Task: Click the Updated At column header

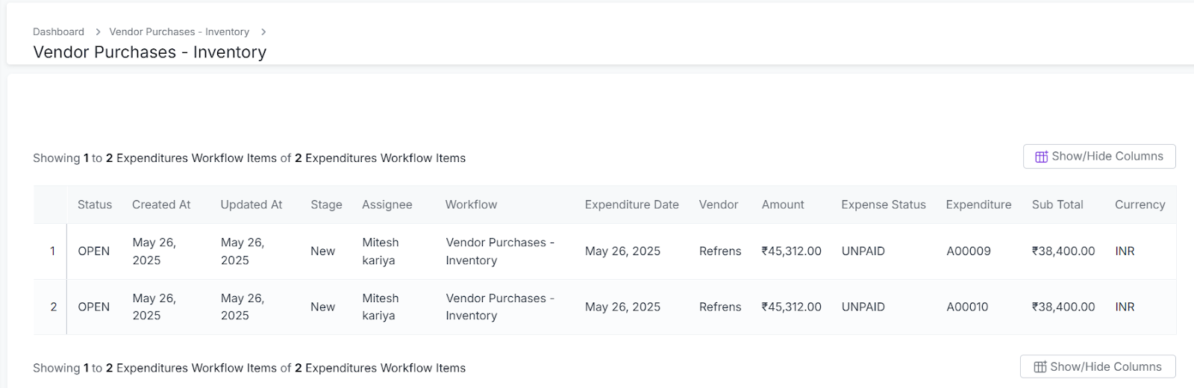Action: [251, 204]
